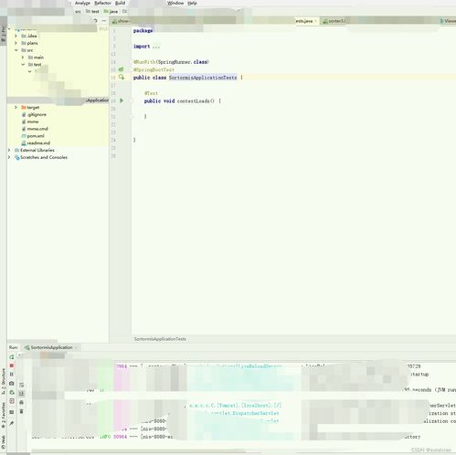Run contextLoads test via green gutter arrow
This screenshot has width=456, height=455.
pyautogui.click(x=122, y=101)
